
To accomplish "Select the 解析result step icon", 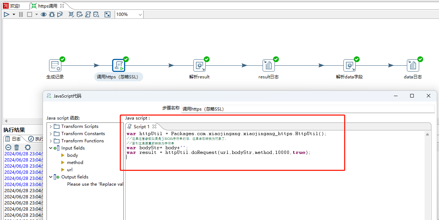I will click(x=199, y=65).
